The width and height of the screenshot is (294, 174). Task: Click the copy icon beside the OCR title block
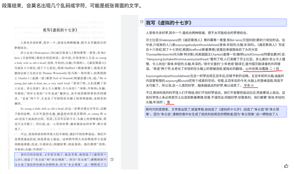pyautogui.click(x=142, y=22)
